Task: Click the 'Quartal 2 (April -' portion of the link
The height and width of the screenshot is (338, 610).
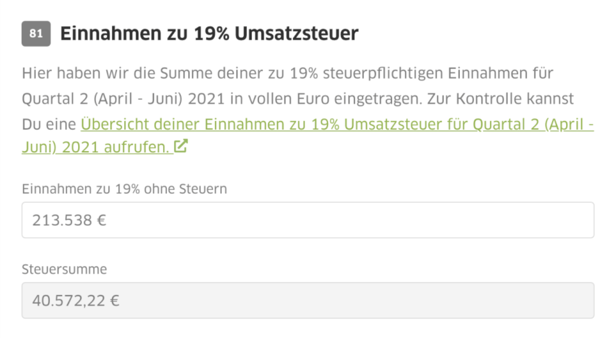Action: [x=534, y=124]
